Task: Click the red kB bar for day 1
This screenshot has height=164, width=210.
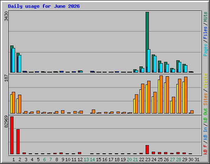Action: (12, 135)
